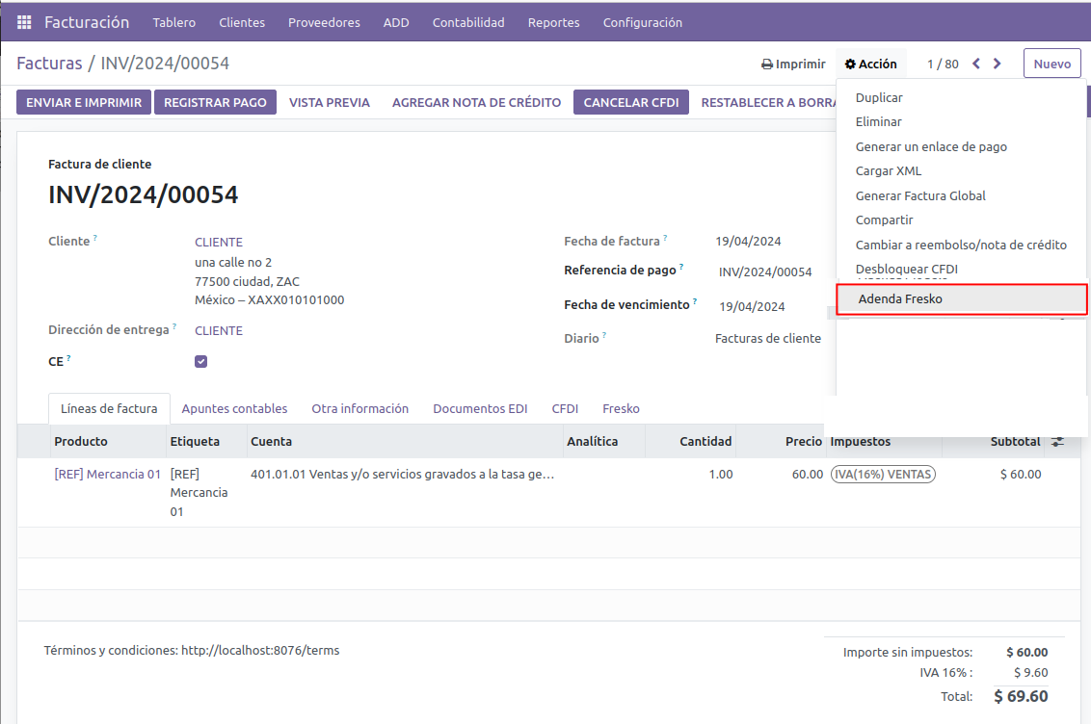Open column settings adjust icon
1091x724 pixels.
pos(1057,442)
